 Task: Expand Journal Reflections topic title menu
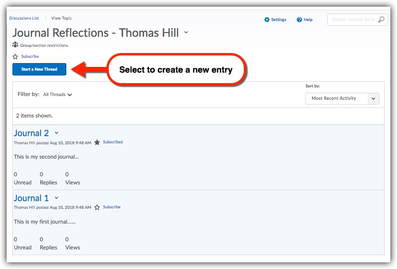point(186,32)
